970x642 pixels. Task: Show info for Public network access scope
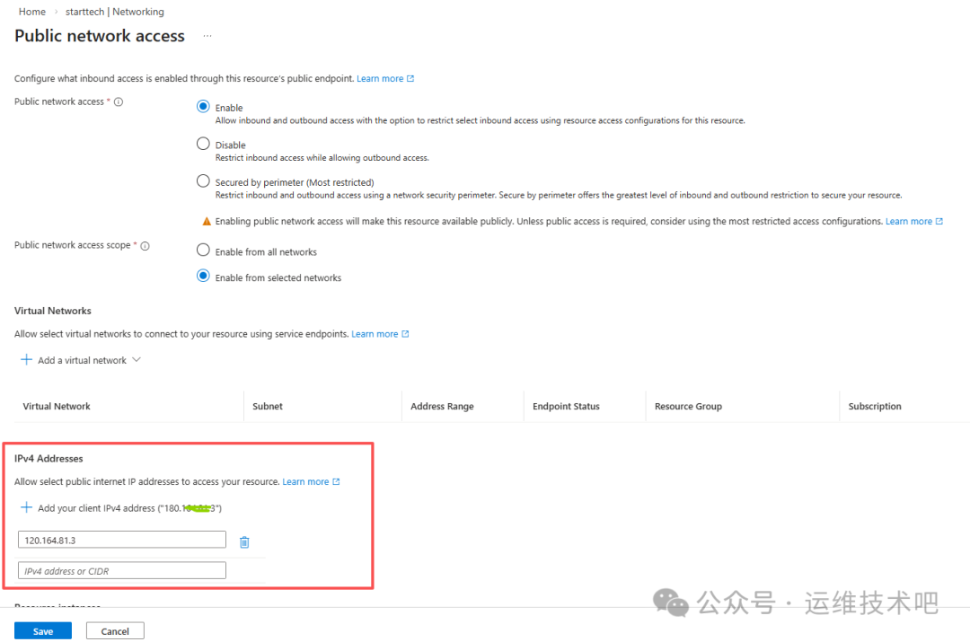pyautogui.click(x=145, y=245)
